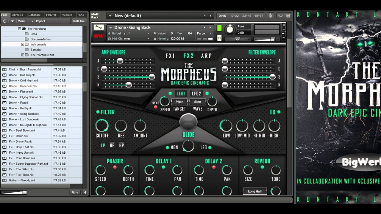Click the filter Res knob

(x=121, y=126)
